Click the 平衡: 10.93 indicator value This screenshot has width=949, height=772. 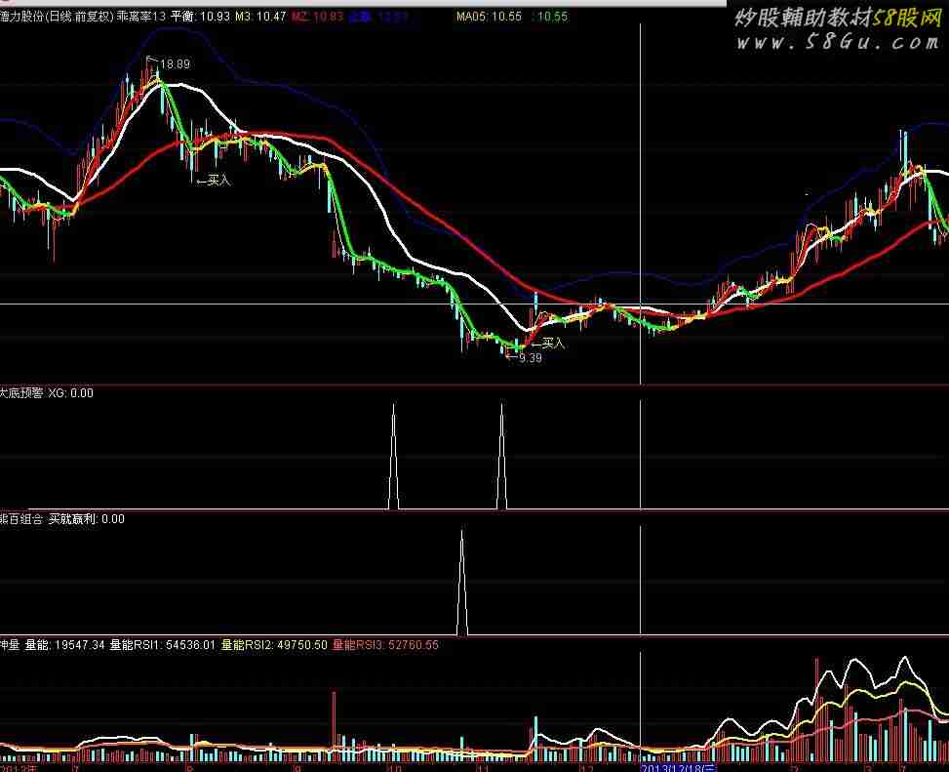200,17
